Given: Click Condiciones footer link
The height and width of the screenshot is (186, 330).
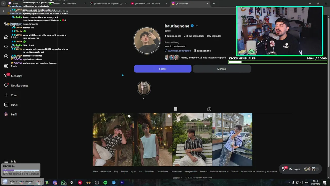Looking at the screenshot, I should click(162, 172).
